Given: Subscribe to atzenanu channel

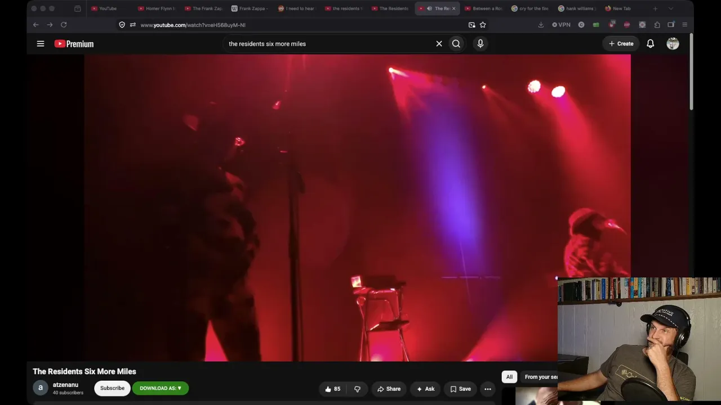Looking at the screenshot, I should pos(112,388).
